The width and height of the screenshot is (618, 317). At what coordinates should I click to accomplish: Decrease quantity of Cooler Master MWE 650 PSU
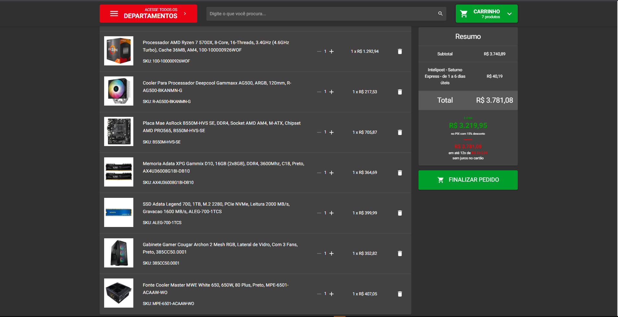coord(319,294)
